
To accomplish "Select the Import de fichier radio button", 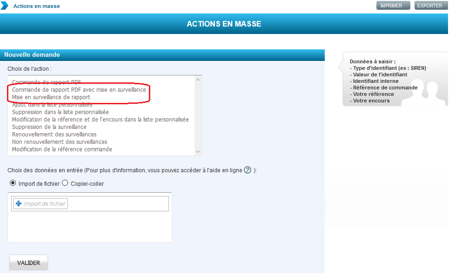I will (13, 183).
